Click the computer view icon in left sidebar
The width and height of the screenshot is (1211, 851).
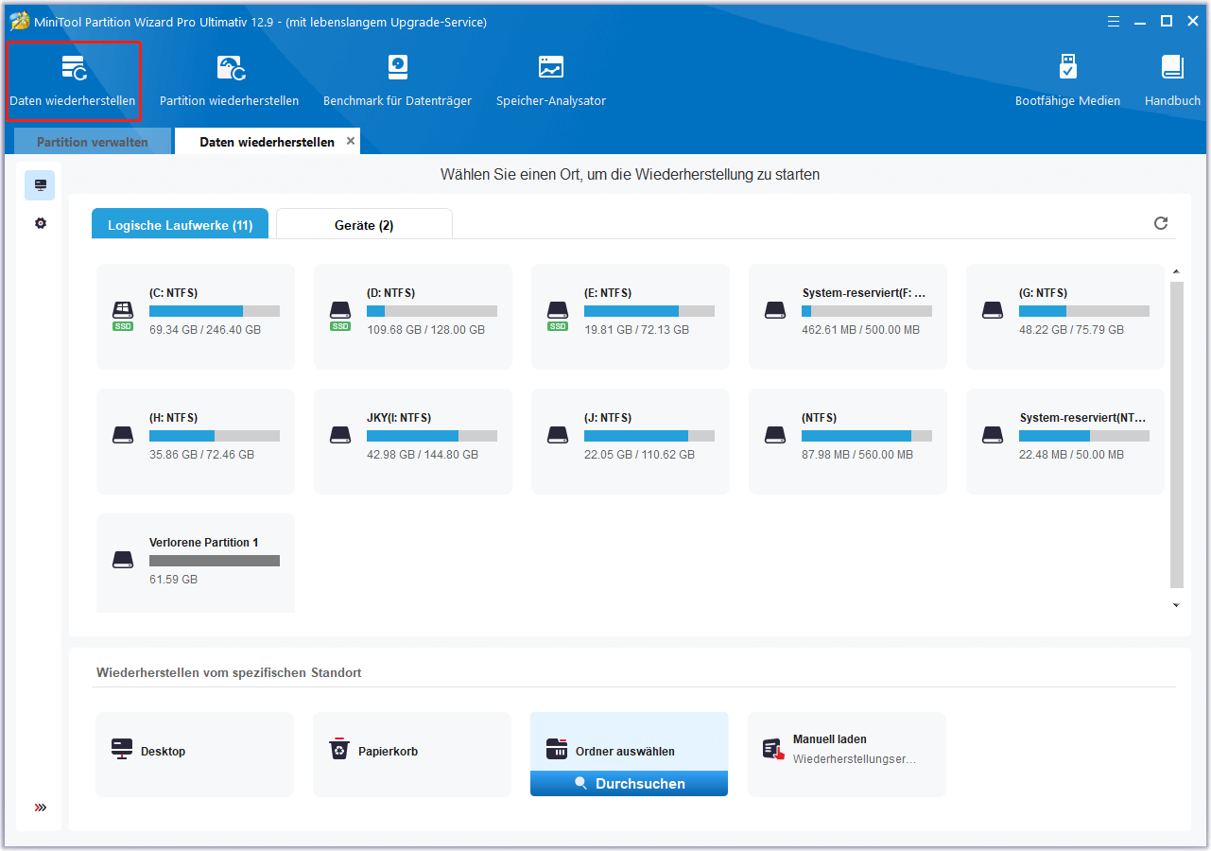[40, 185]
